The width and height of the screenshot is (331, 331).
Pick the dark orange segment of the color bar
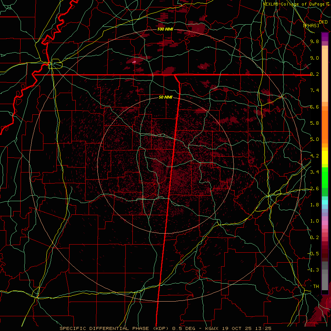(325, 127)
